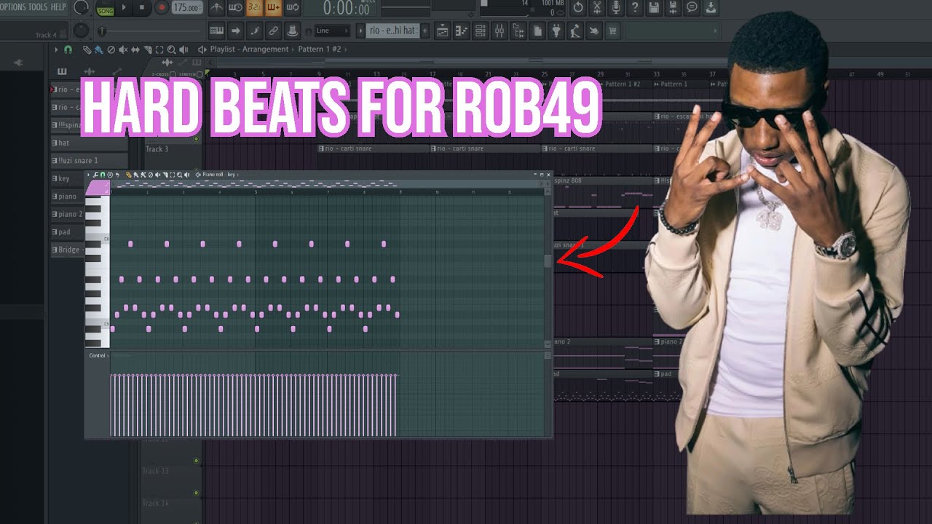This screenshot has height=524, width=932.
Task: Click the download tray icon
Action: point(711,8)
